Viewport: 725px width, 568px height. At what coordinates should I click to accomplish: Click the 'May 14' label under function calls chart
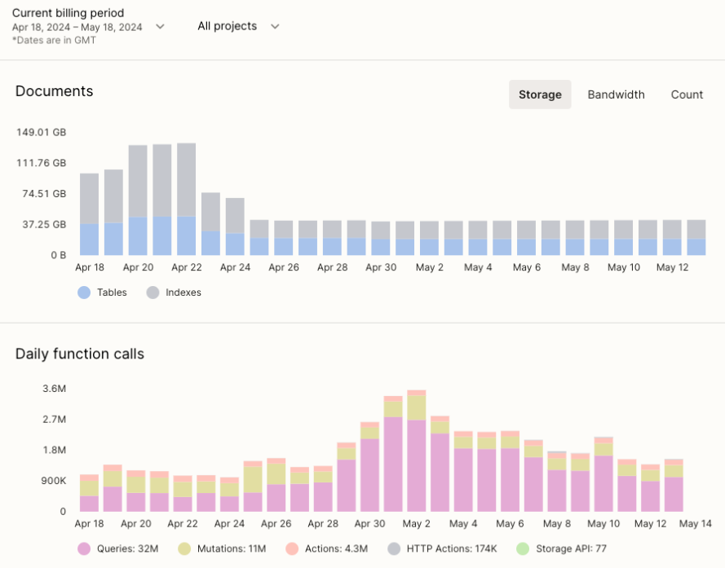tap(696, 524)
